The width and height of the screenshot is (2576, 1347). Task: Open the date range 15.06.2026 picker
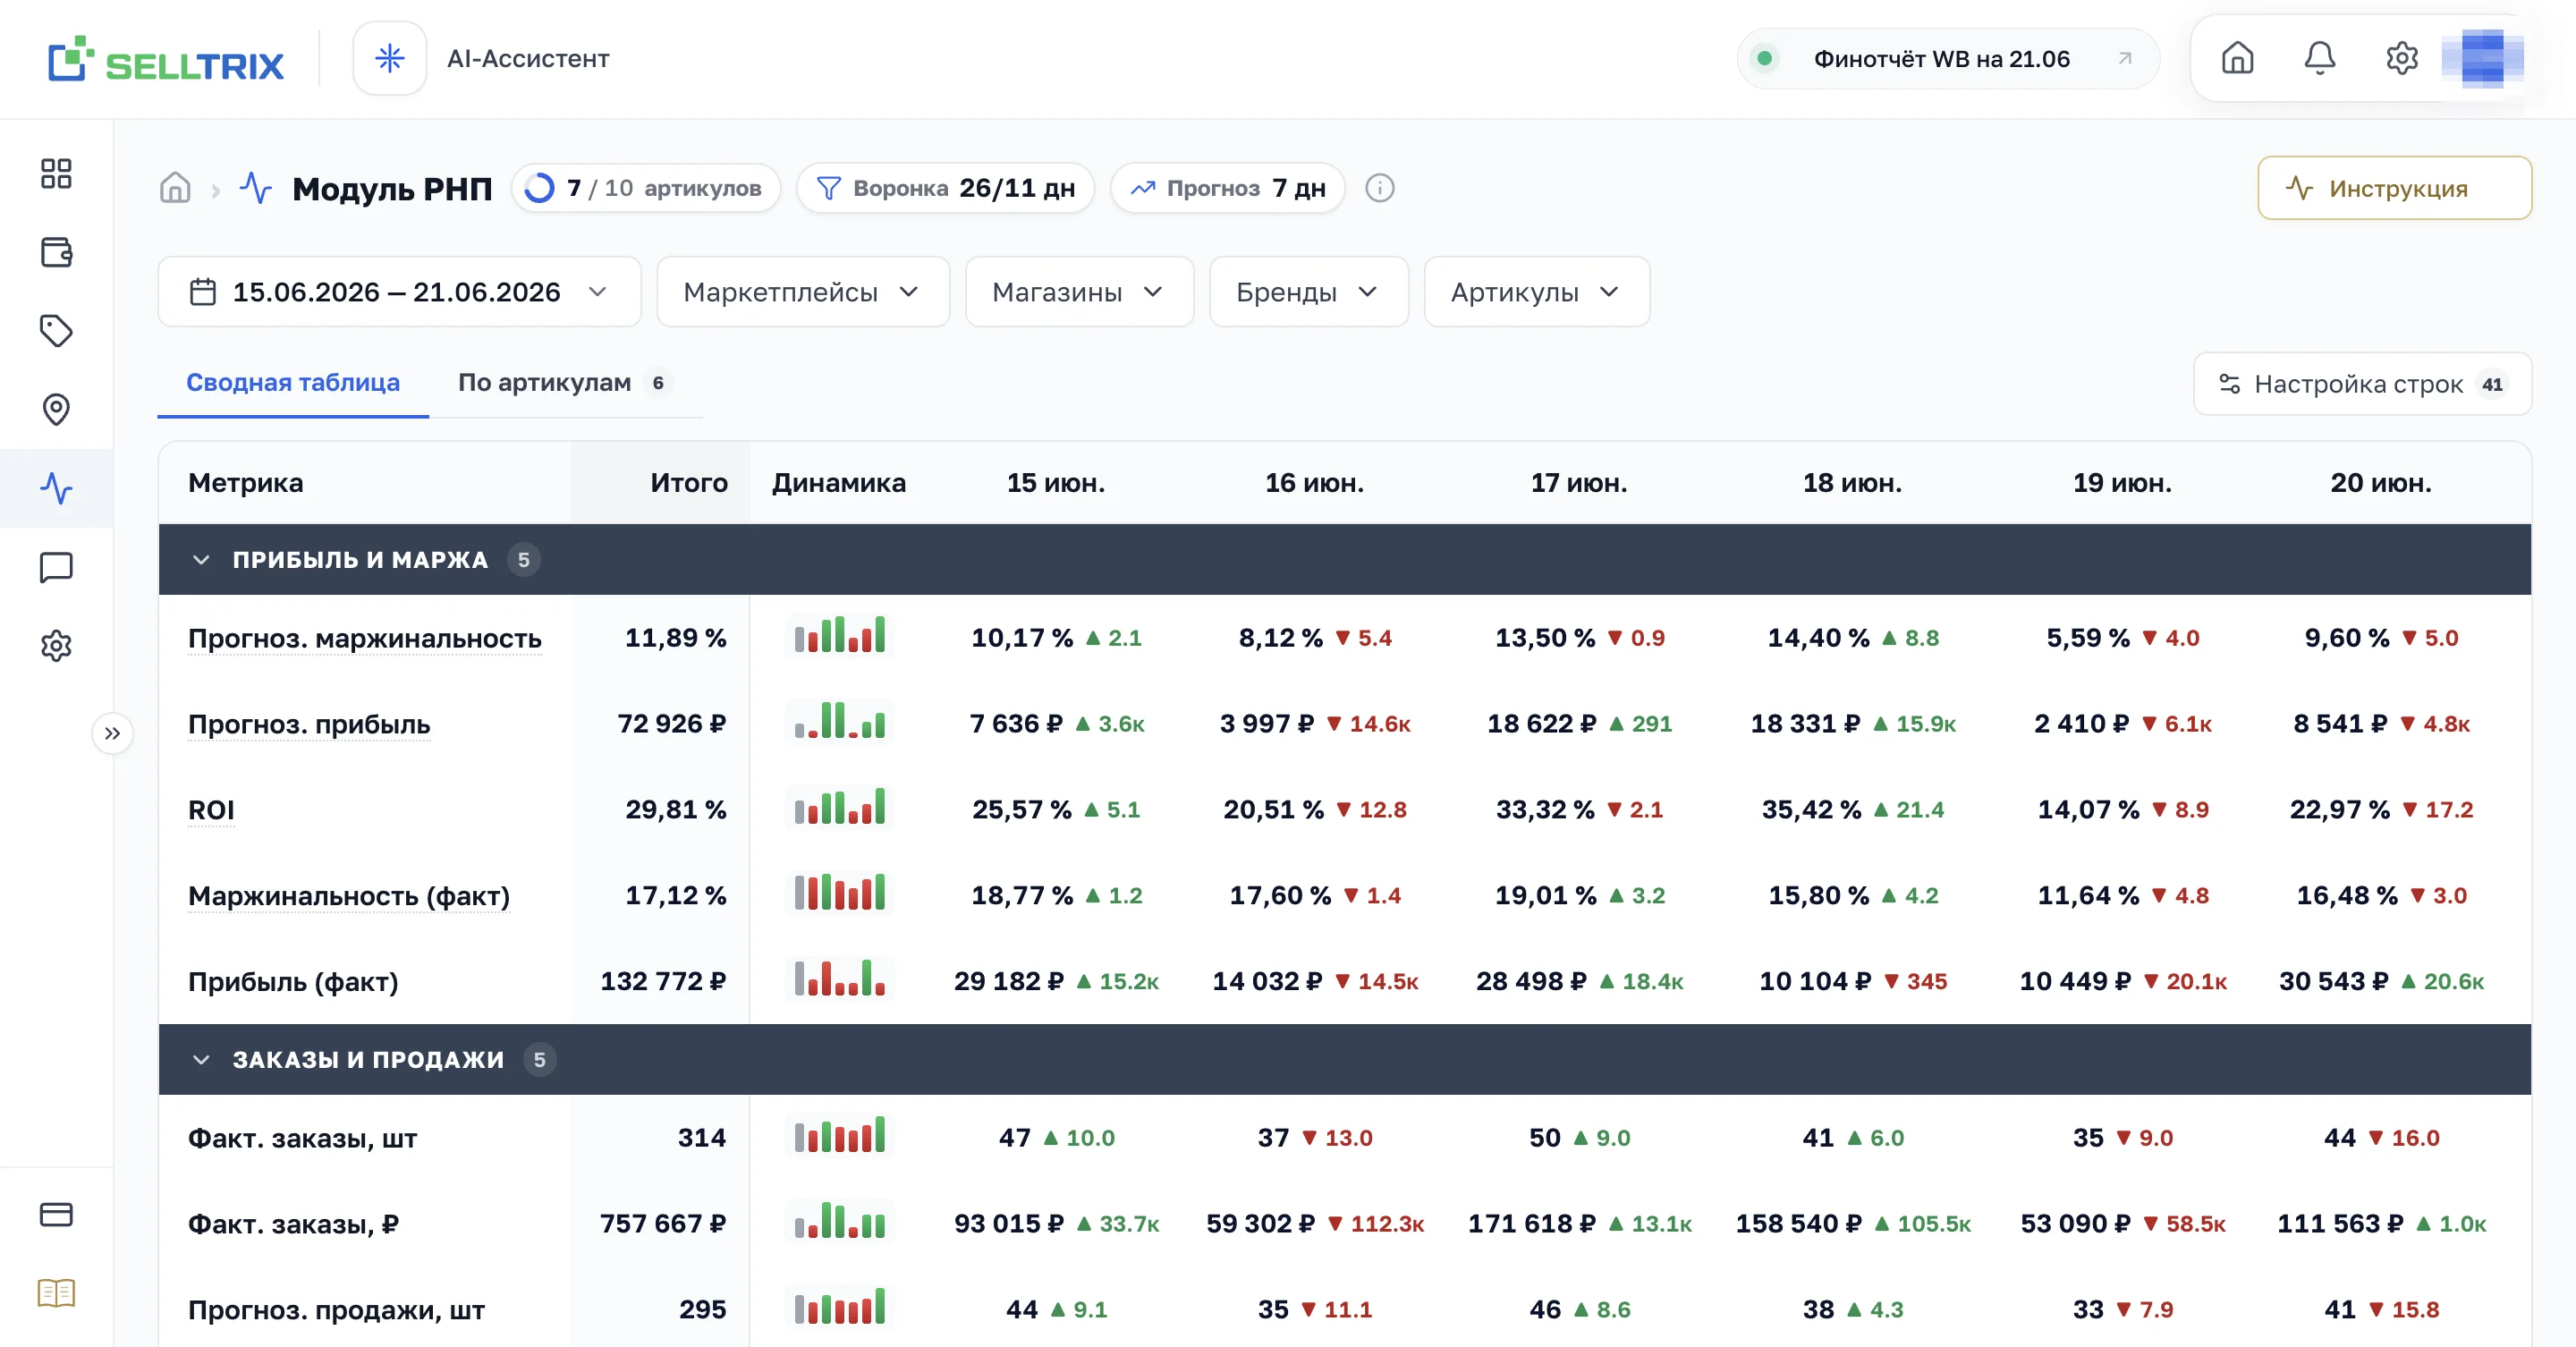pos(399,292)
